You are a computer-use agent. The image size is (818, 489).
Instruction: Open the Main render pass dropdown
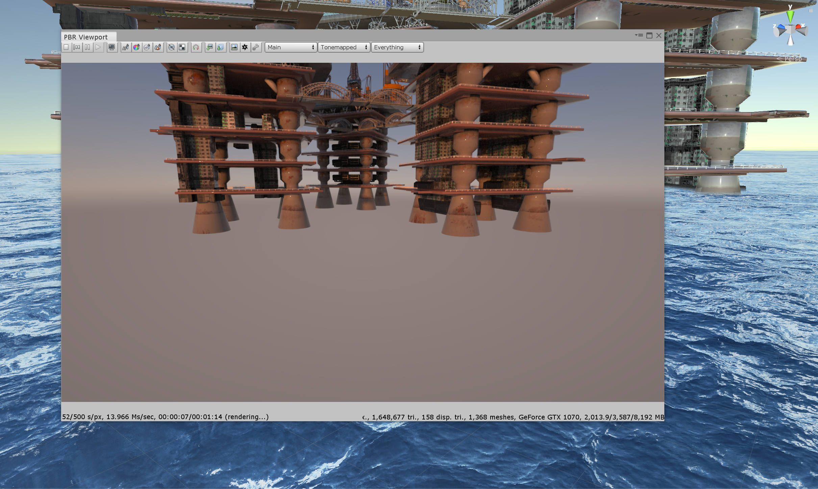point(291,47)
